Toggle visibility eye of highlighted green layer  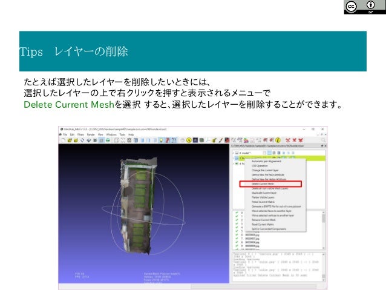237,158
